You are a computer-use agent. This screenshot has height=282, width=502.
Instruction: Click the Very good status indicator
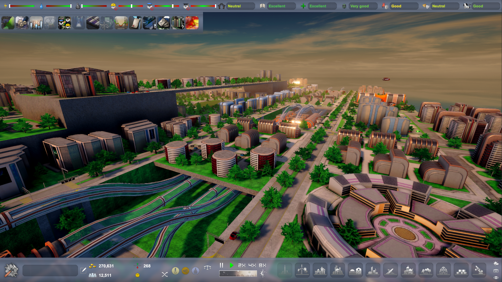[x=363, y=6]
